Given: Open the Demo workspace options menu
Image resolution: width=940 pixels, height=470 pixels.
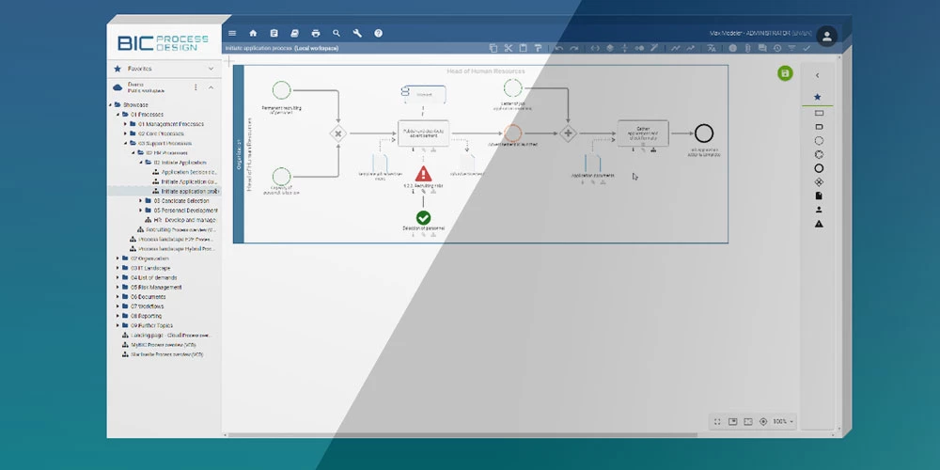Looking at the screenshot, I should 196,87.
